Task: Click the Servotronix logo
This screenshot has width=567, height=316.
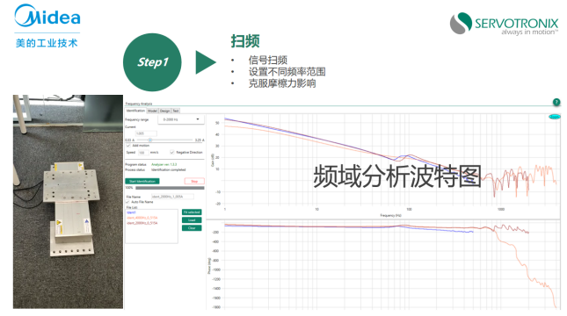Action: coord(504,24)
